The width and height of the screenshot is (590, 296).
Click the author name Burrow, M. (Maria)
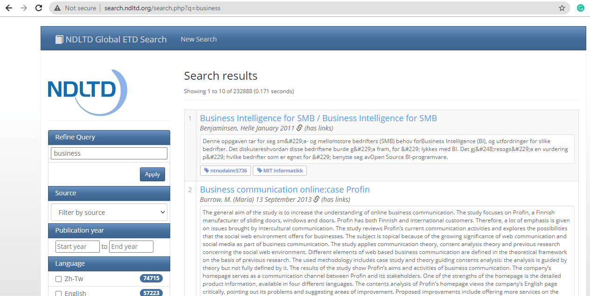(227, 200)
